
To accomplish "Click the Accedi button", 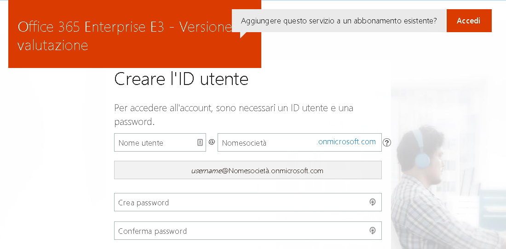I will pyautogui.click(x=469, y=21).
